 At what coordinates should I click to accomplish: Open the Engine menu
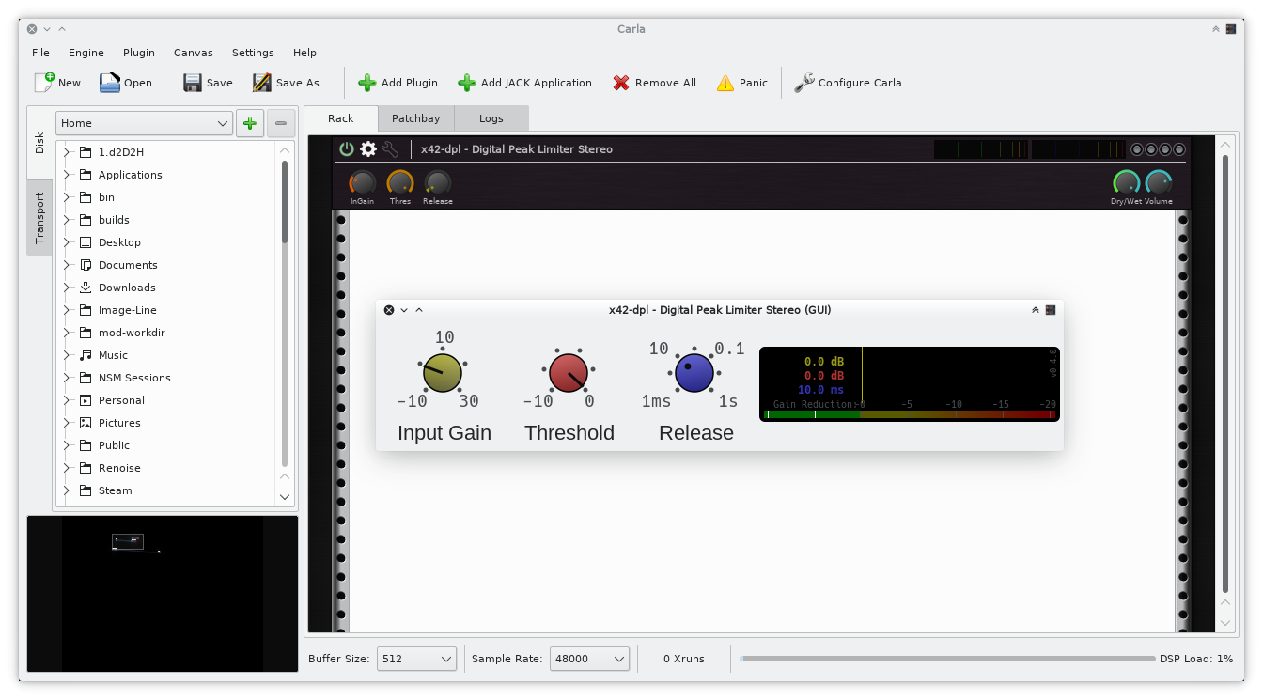click(86, 53)
